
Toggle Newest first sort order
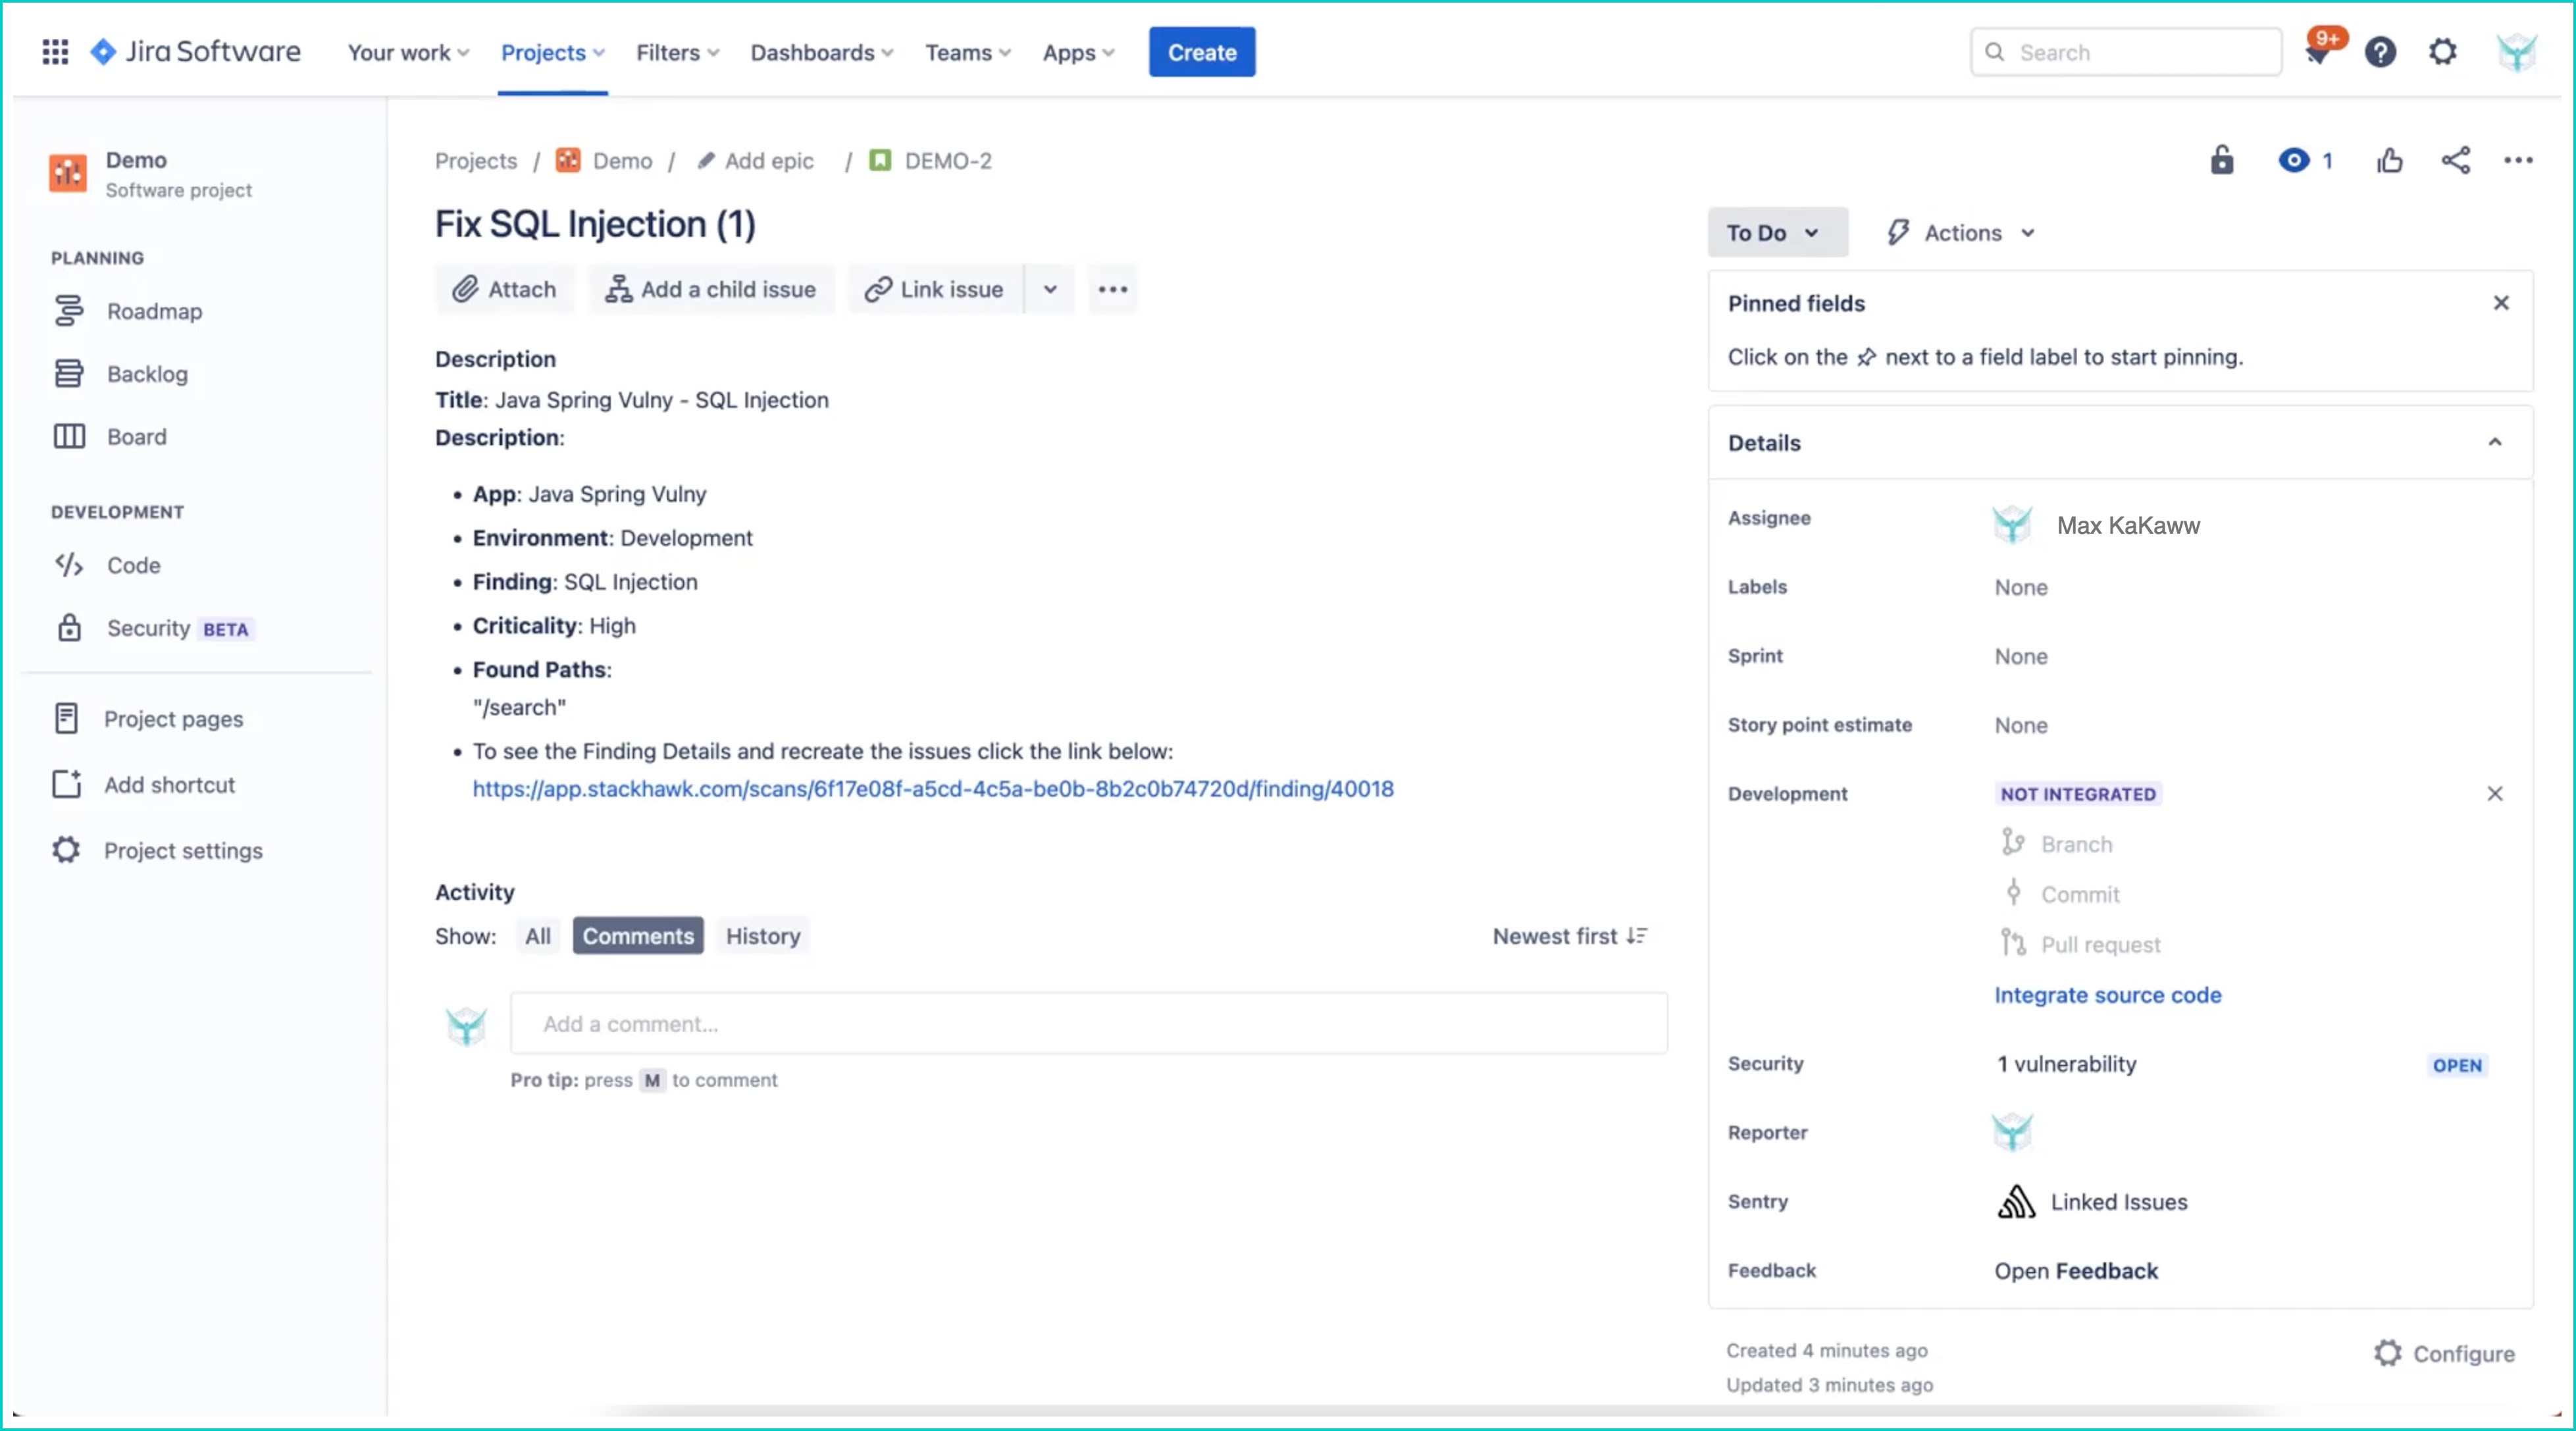pyautogui.click(x=1570, y=936)
